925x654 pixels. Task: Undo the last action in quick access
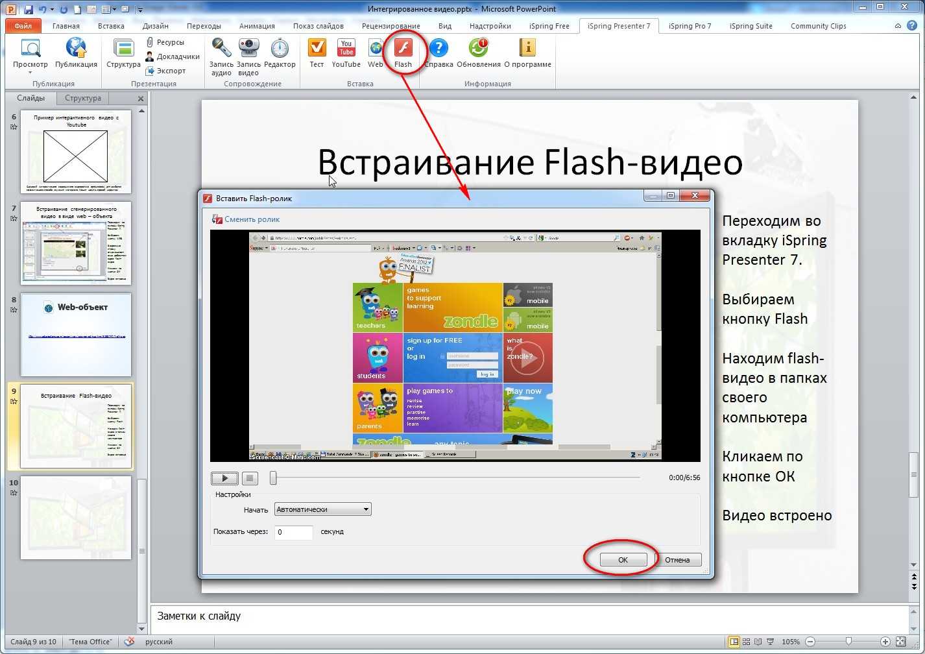click(x=43, y=9)
